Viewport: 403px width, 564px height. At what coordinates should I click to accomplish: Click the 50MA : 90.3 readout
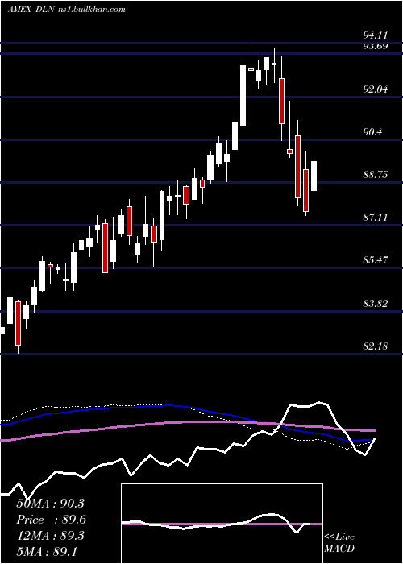[50, 504]
